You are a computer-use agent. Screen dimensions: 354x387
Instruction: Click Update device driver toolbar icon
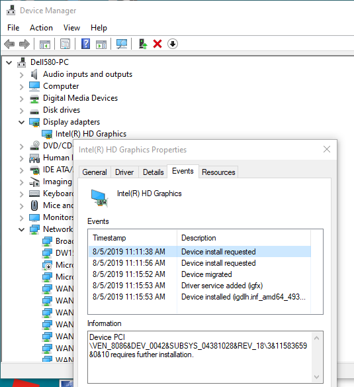click(x=143, y=44)
